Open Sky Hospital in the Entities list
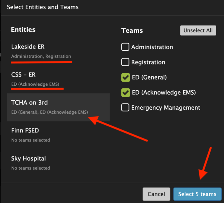The image size is (224, 203). 28,159
